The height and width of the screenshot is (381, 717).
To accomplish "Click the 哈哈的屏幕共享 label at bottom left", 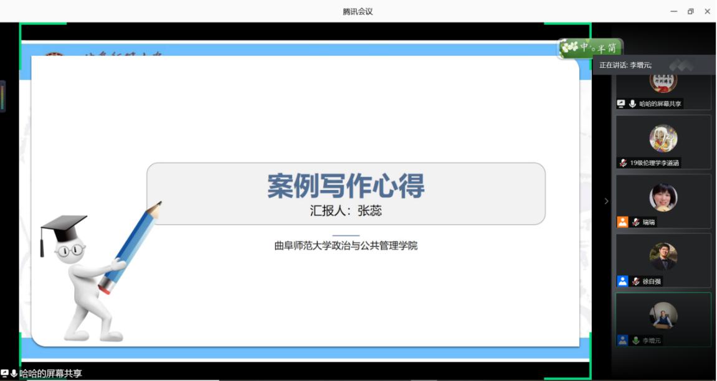I will [x=50, y=374].
